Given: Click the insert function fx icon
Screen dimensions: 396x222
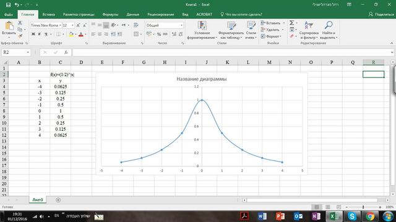Looking at the screenshot, I should tap(66, 52).
